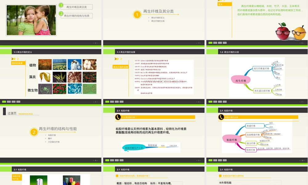
Task: Click the 高湿模量纤维 branch in mind map
Action: tap(253, 135)
